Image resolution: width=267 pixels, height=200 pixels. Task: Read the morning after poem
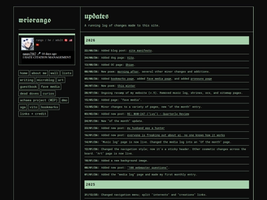click(x=128, y=72)
